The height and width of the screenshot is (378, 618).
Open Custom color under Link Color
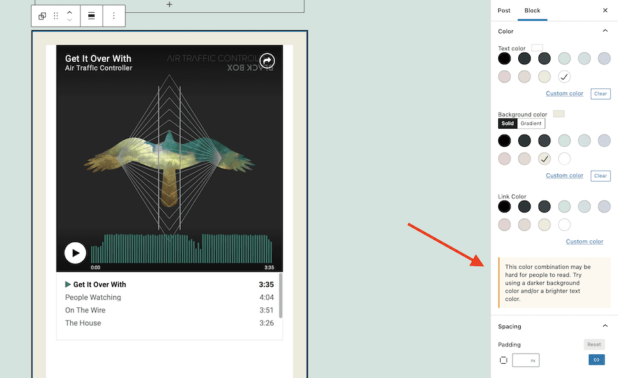[x=585, y=241]
